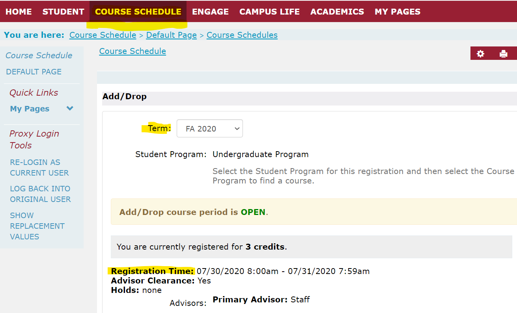This screenshot has width=517, height=313.
Task: Click Course Schedule breadcrumb link
Action: point(103,35)
